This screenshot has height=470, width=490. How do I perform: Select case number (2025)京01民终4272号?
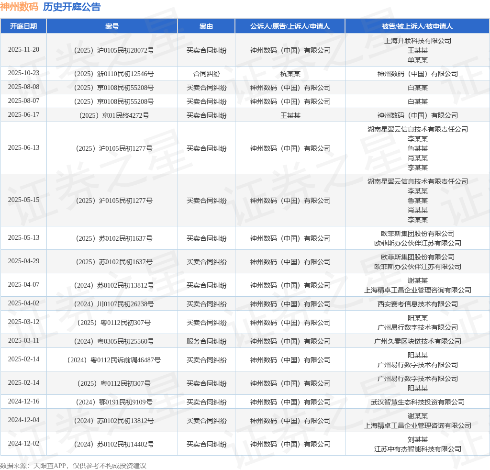(x=114, y=115)
